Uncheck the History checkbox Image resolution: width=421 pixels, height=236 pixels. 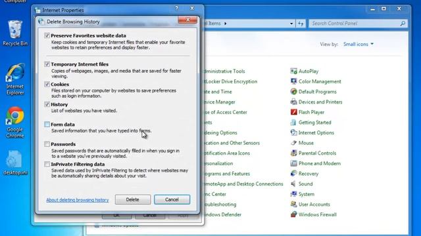pos(47,104)
